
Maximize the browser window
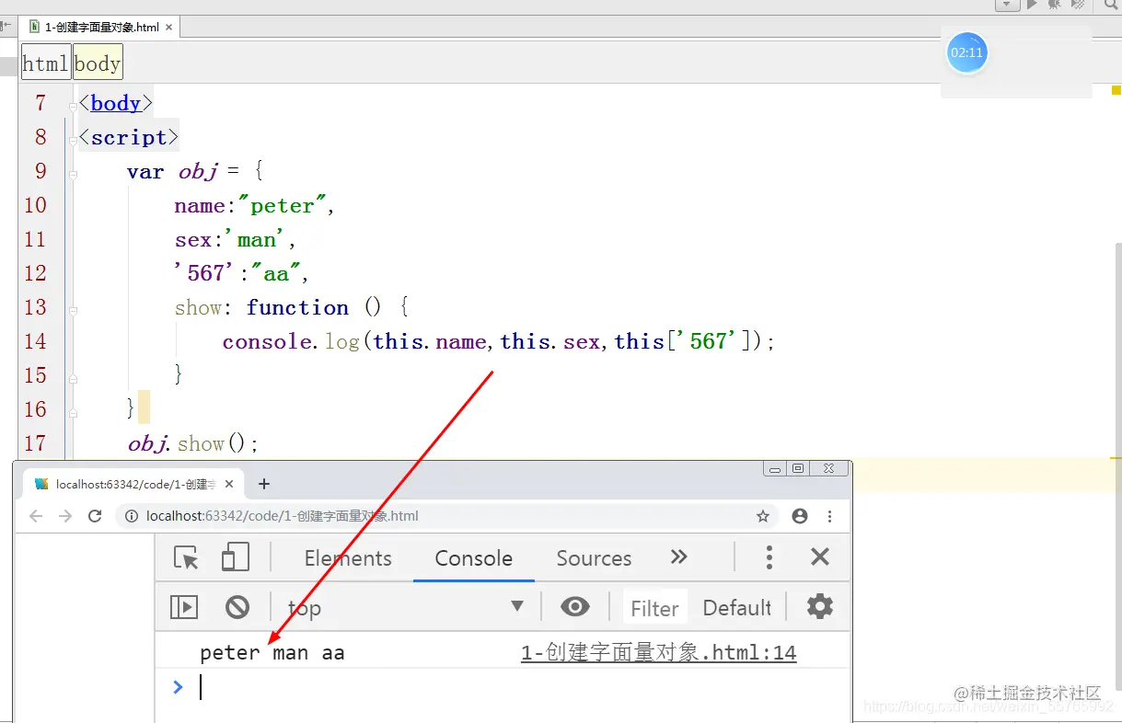[798, 468]
